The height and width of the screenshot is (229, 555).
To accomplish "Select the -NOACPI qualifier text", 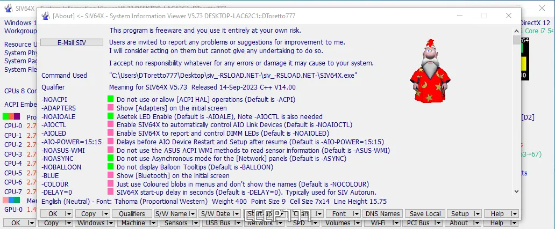I will (54, 100).
